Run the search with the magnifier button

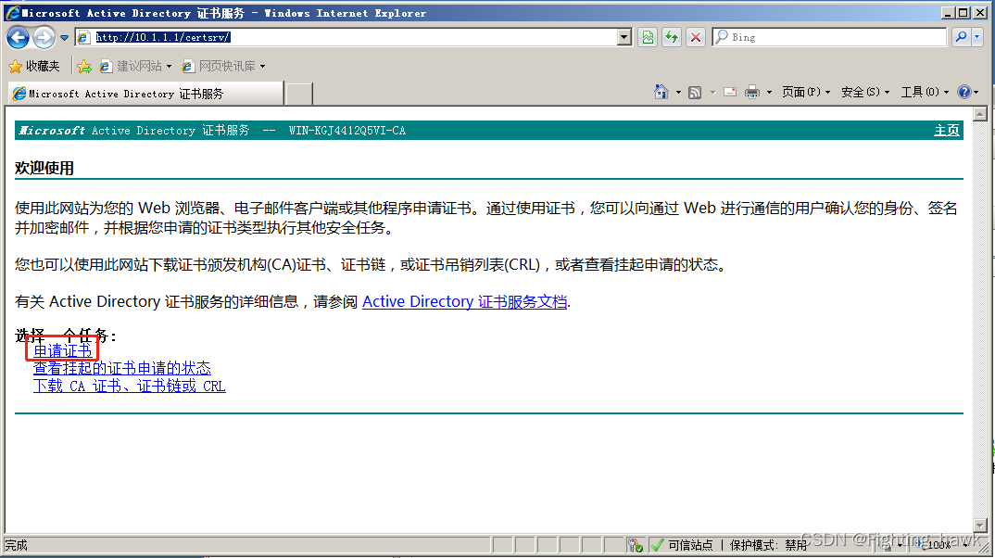[x=961, y=37]
